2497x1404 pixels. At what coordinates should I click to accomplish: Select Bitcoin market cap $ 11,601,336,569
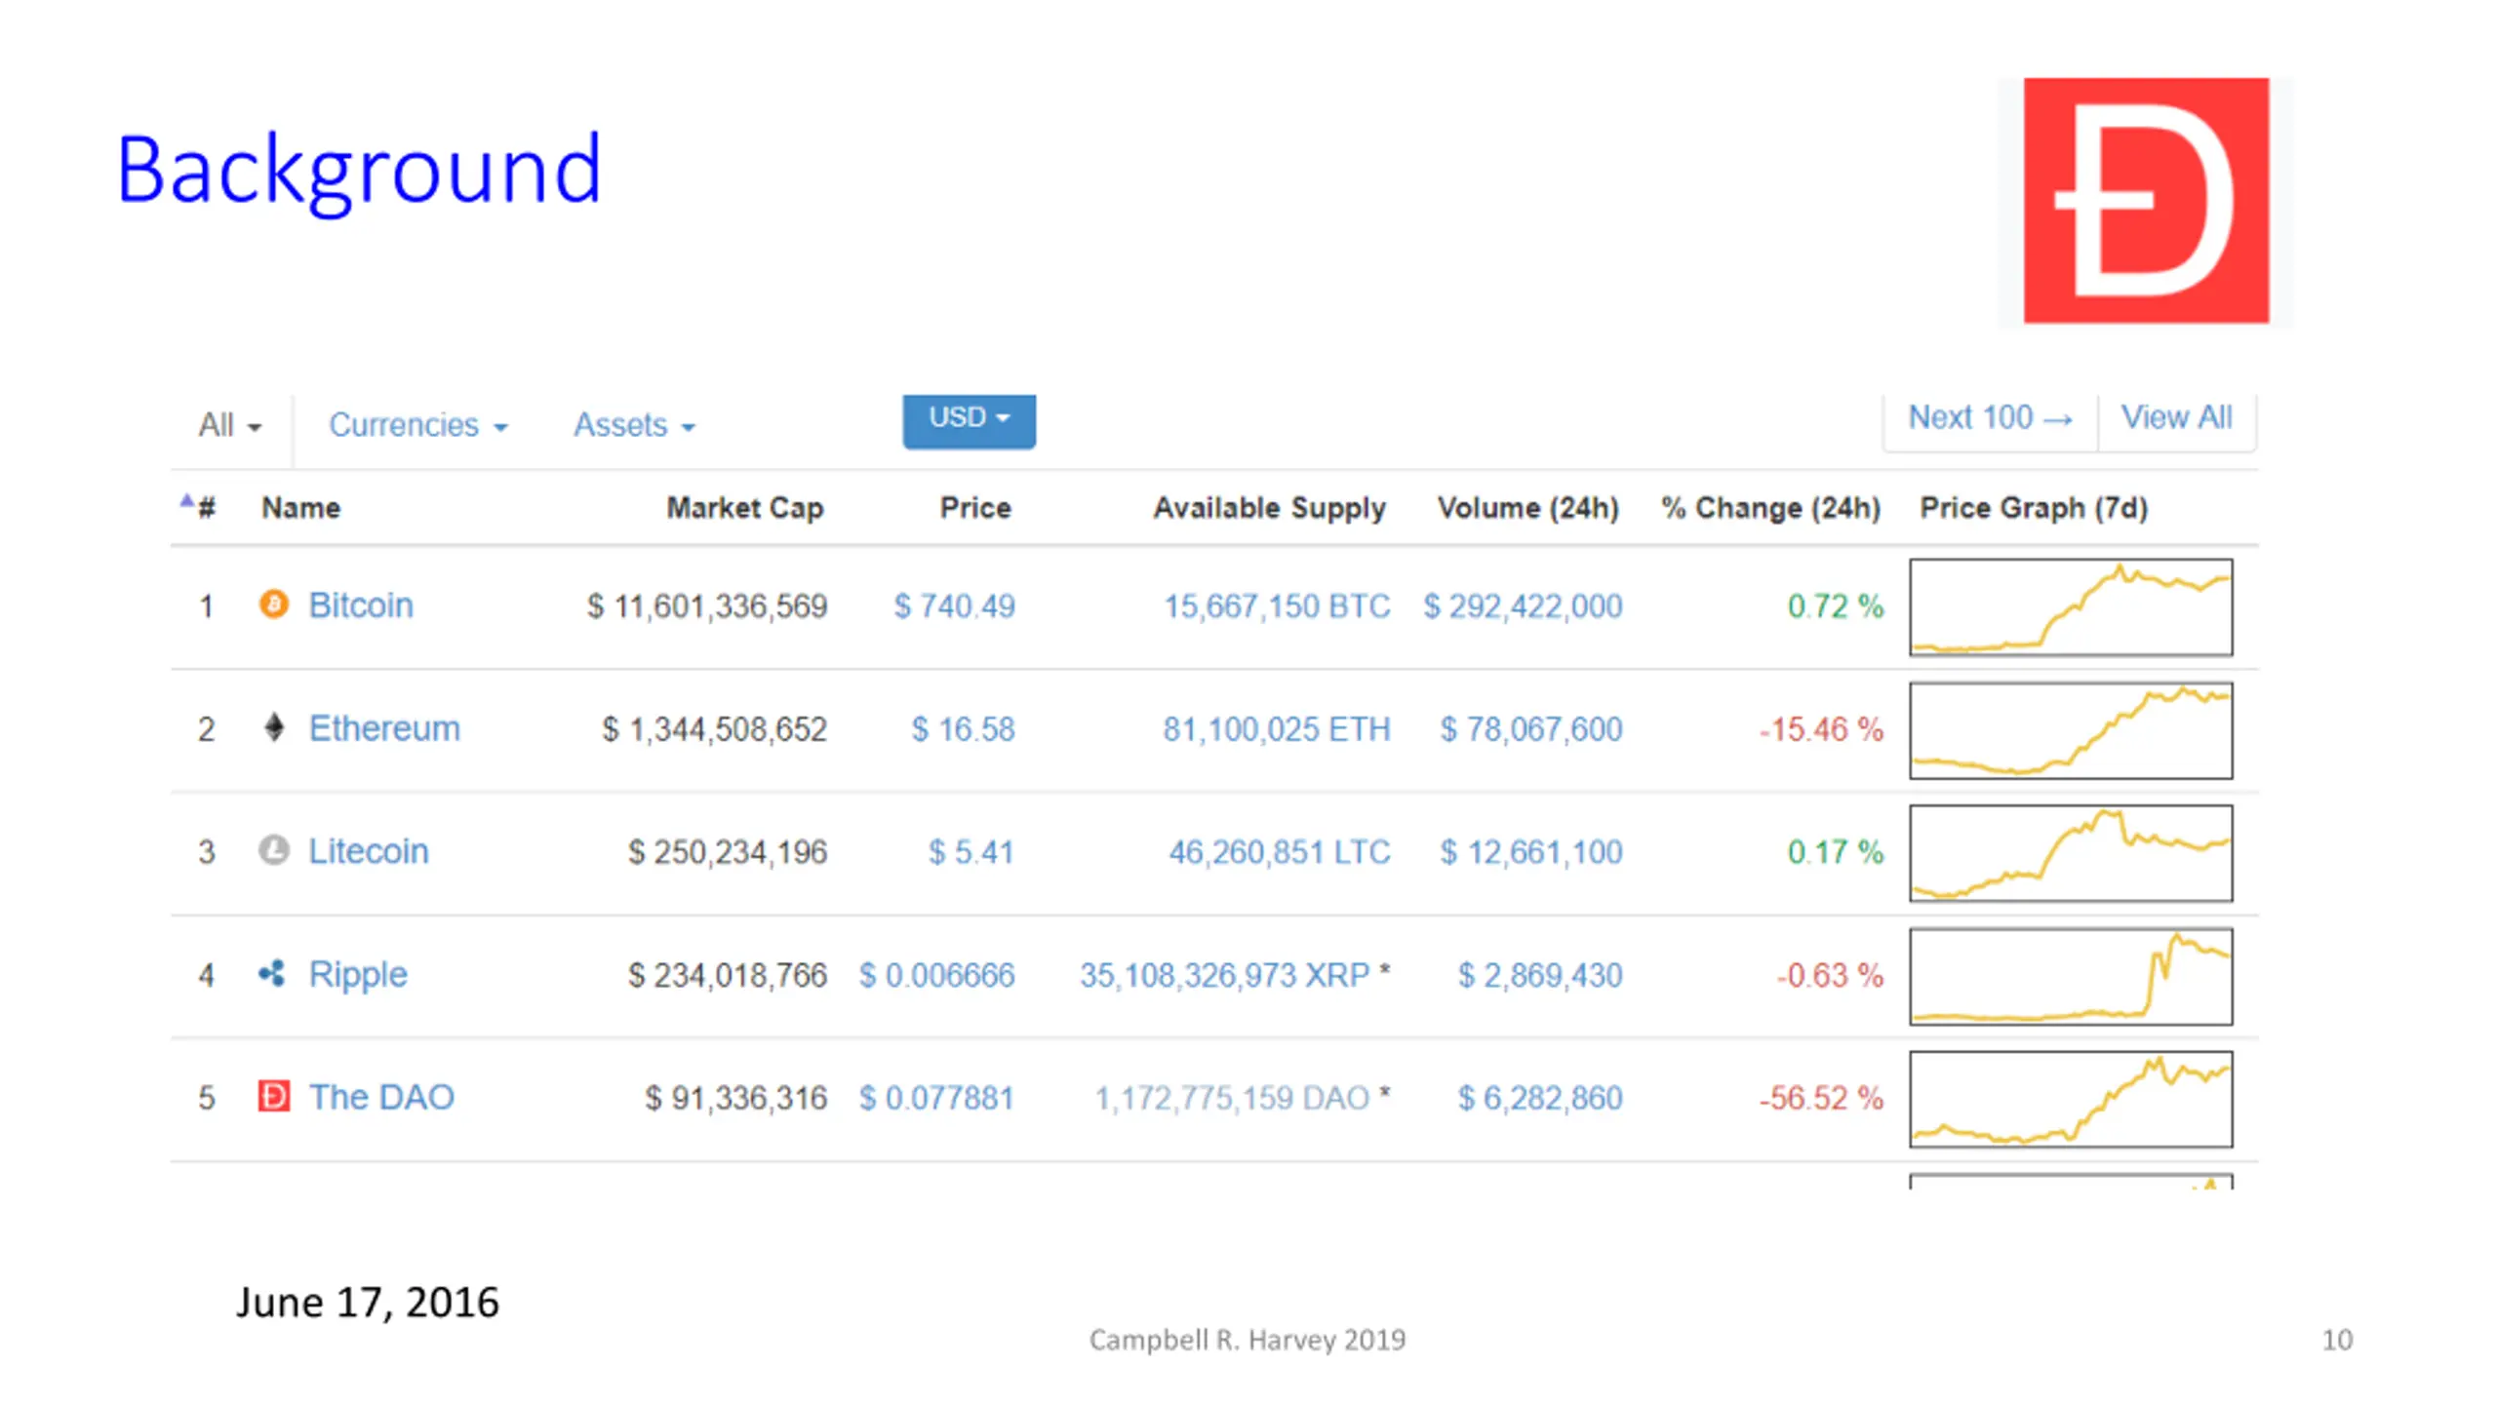pyautogui.click(x=707, y=606)
